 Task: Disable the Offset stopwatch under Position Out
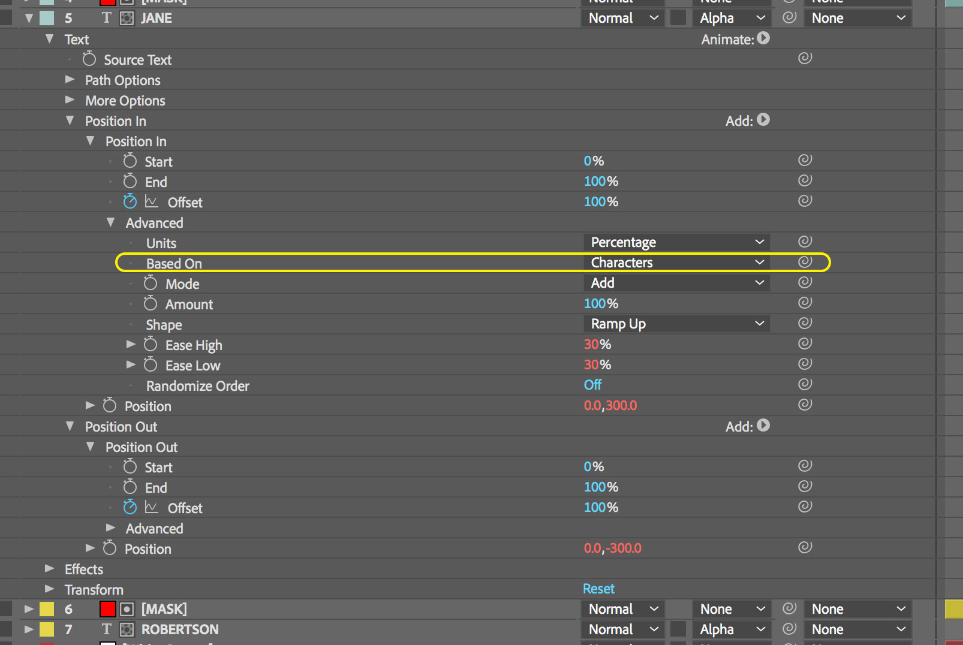pos(130,507)
